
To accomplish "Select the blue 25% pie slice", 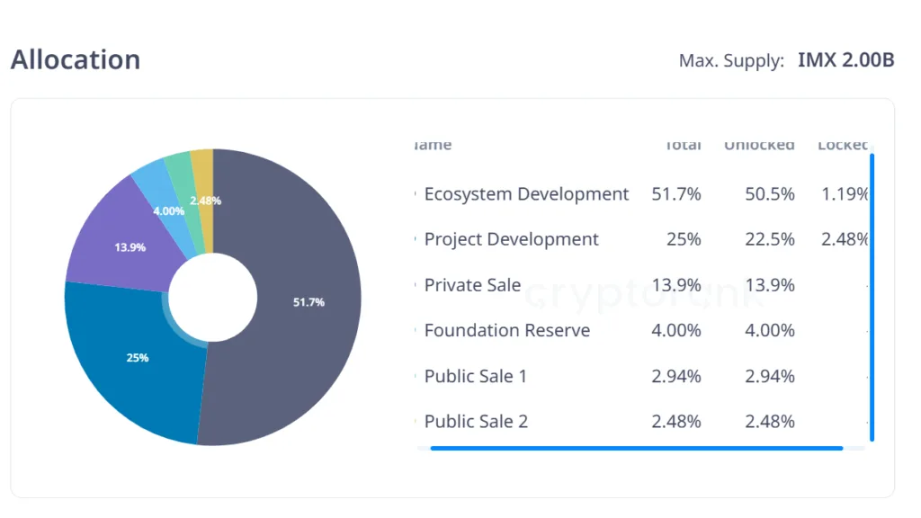I will 135,360.
